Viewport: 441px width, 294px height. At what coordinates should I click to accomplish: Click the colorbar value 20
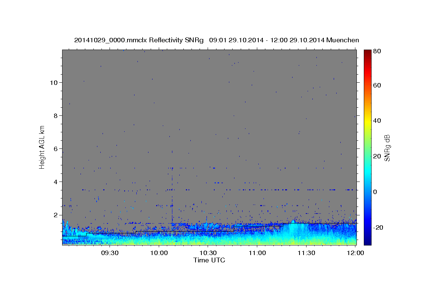[377, 156]
